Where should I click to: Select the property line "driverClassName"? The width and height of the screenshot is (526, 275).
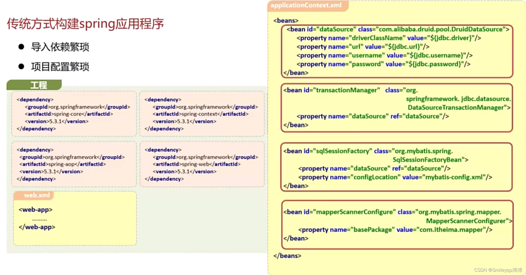coord(389,38)
